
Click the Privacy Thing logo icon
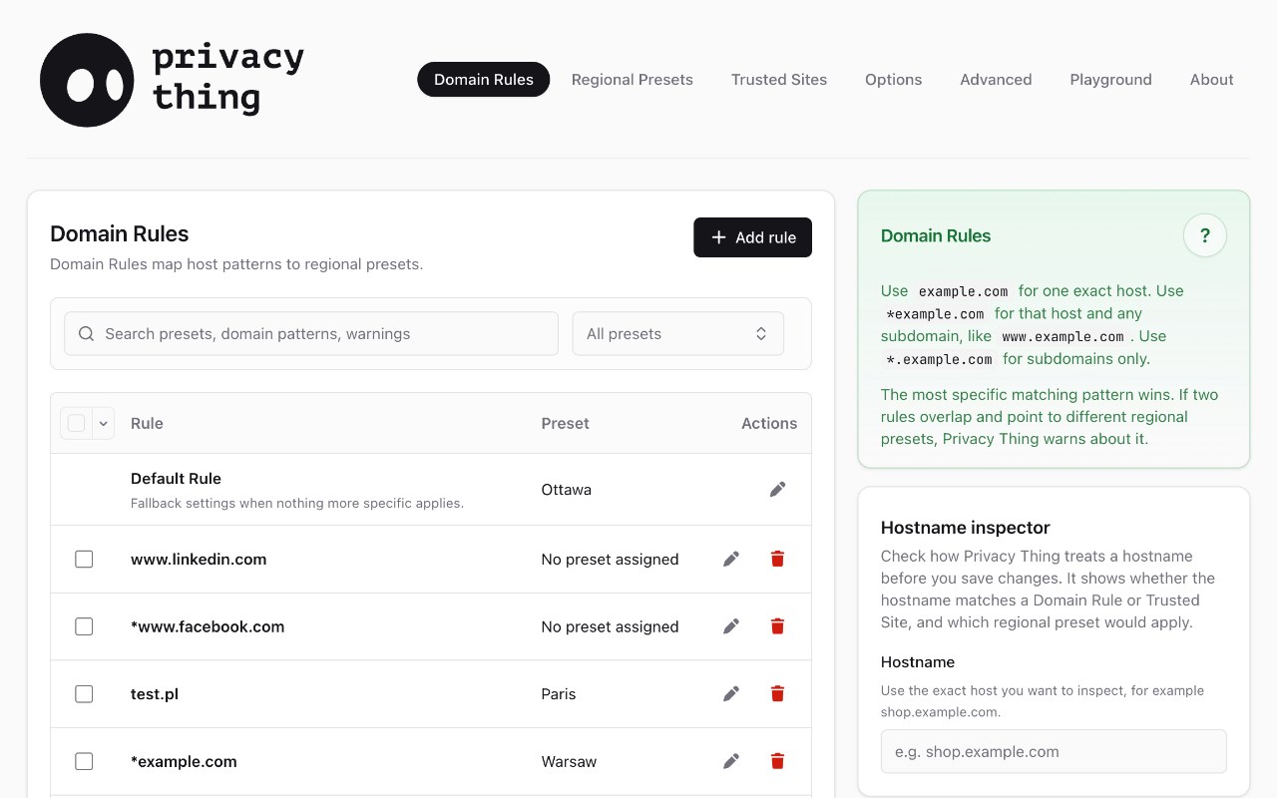click(87, 80)
